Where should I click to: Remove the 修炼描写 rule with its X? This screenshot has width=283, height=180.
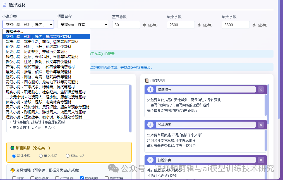pos(261,89)
